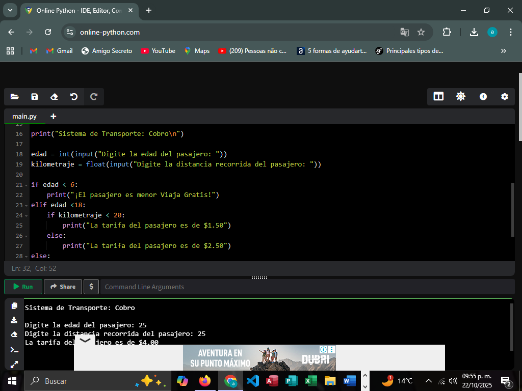
Task: Expand the console with the fullscreen arrows icon
Action: tap(14, 365)
